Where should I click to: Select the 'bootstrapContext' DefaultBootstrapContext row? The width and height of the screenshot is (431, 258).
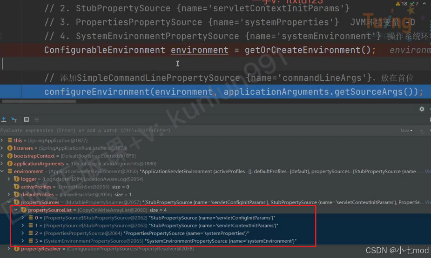tap(215, 156)
